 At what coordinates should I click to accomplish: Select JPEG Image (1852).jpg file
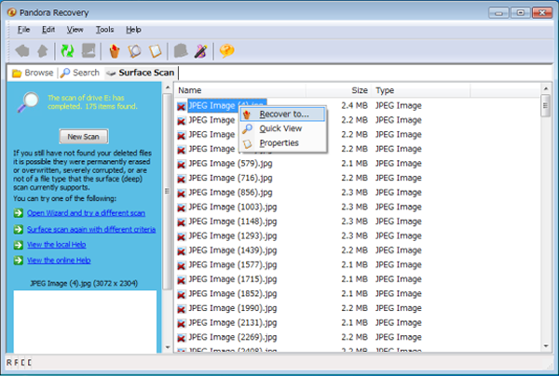(x=232, y=294)
